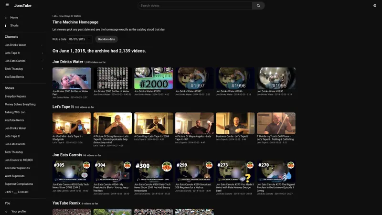This screenshot has width=382, height=215.
Task: Open Jon Eats Carrots under Shows
Action: click(15, 144)
